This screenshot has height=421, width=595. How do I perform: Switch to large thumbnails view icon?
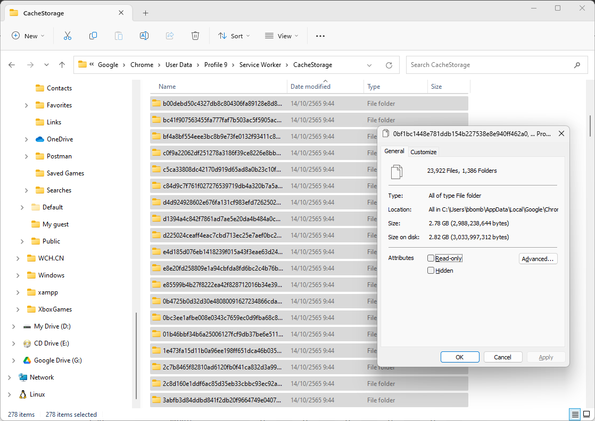pyautogui.click(x=586, y=414)
